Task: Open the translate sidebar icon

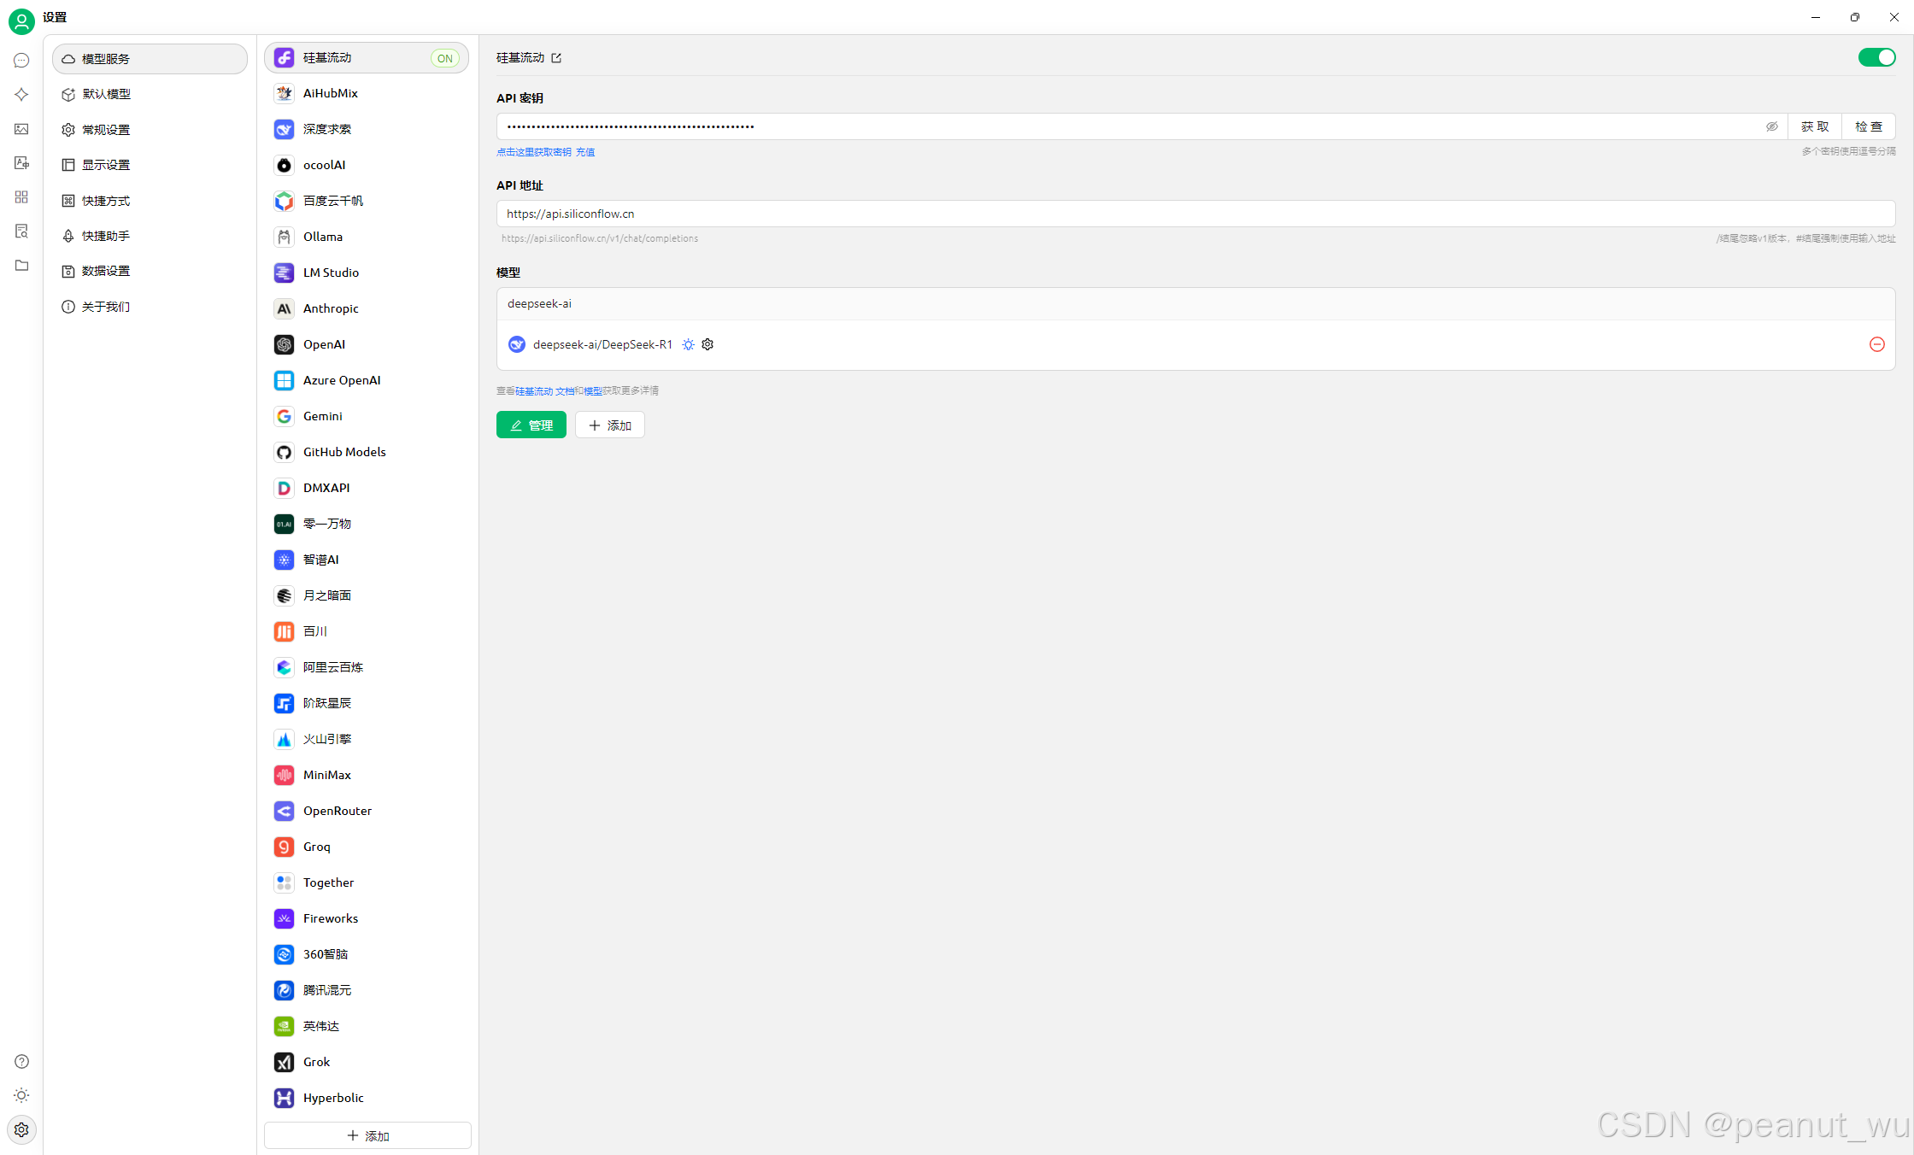Action: [21, 163]
